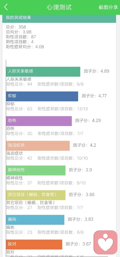Select the 心理测试 page title

59,7
